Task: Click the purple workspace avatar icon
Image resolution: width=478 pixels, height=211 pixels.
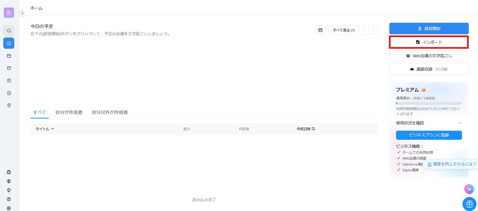Action: click(9, 13)
